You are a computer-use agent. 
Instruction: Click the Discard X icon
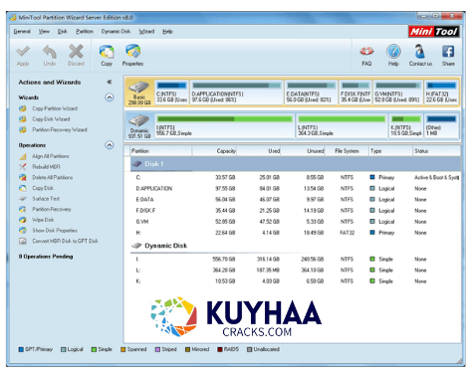76,52
